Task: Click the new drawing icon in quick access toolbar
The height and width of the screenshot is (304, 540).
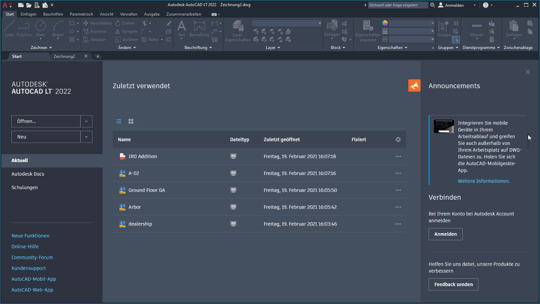Action: (21, 5)
